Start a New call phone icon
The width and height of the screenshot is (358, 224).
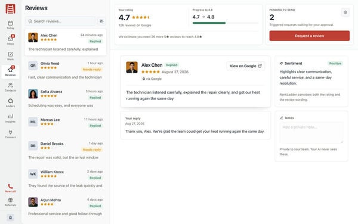[10, 186]
